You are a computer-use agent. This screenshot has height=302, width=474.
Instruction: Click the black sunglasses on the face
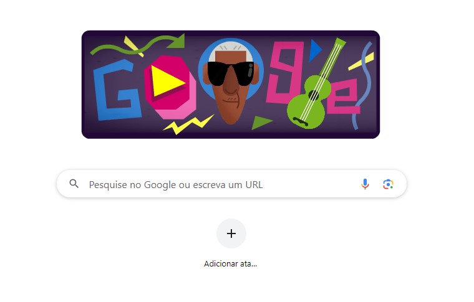point(231,73)
